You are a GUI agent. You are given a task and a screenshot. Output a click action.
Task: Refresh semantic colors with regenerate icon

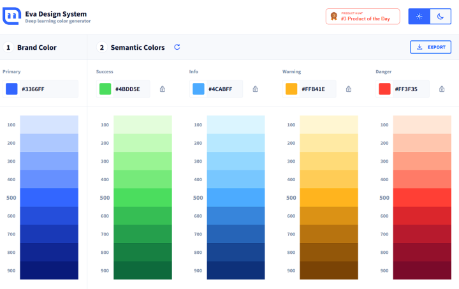click(177, 47)
